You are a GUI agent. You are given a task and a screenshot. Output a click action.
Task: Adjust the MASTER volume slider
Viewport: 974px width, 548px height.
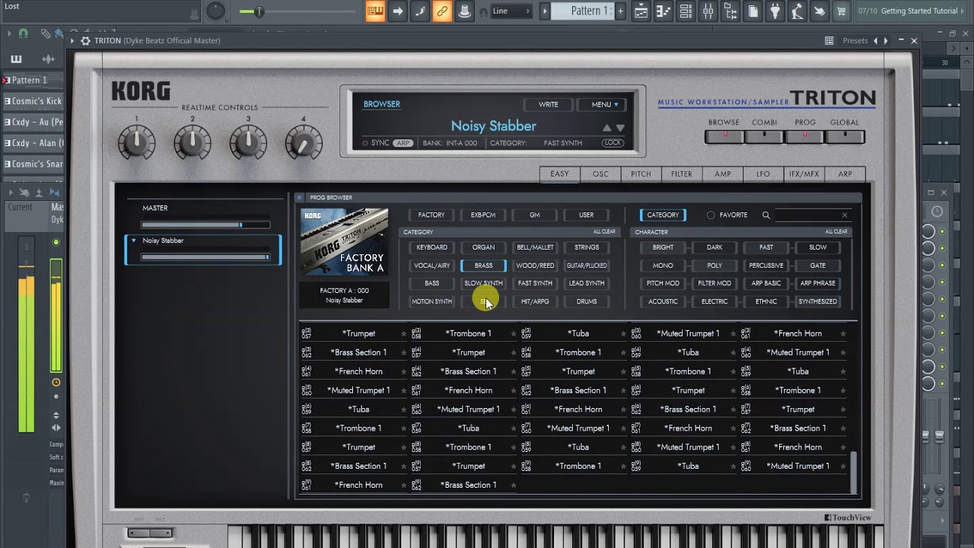click(205, 225)
